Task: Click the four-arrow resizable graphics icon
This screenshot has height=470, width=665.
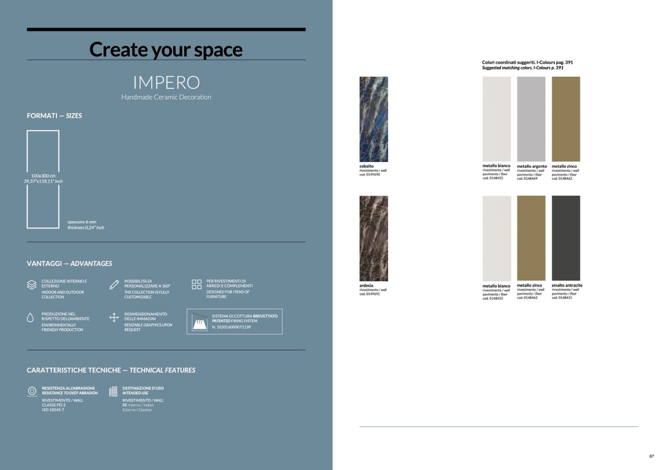Action: (114, 318)
